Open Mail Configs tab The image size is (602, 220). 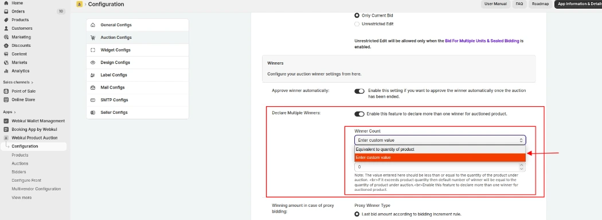(138, 87)
